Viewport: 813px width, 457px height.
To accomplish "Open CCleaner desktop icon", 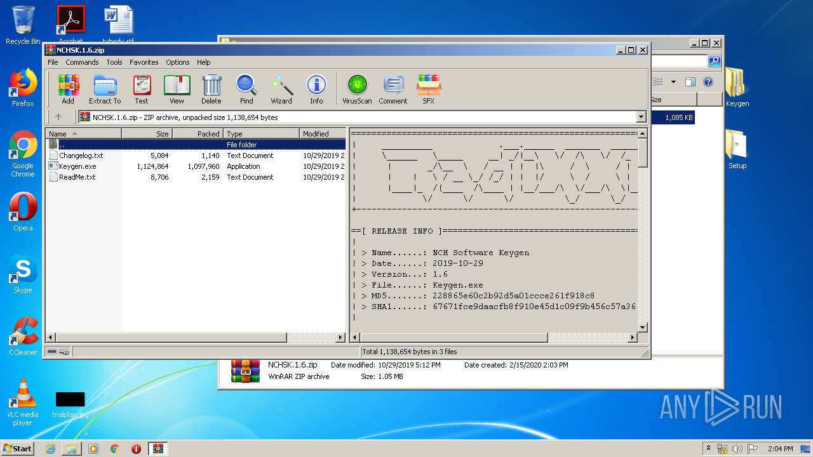I will point(23,336).
